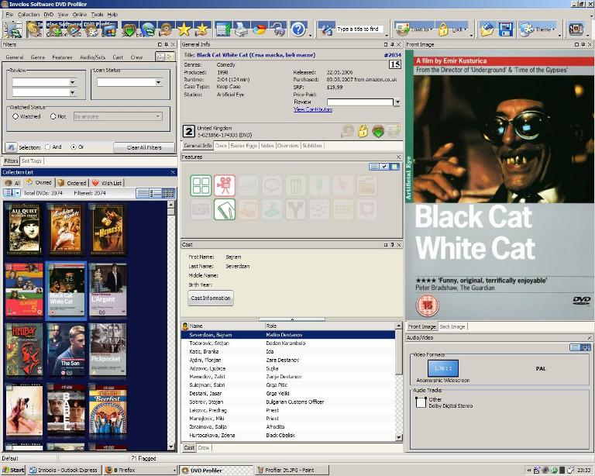Click the floppy disk save icon
The height and width of the screenshot is (476, 595).
coord(506,29)
